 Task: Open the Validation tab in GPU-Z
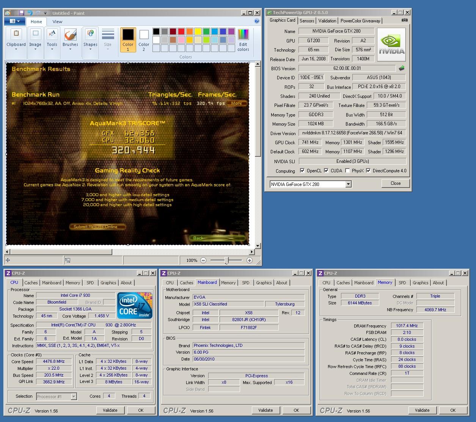point(327,21)
